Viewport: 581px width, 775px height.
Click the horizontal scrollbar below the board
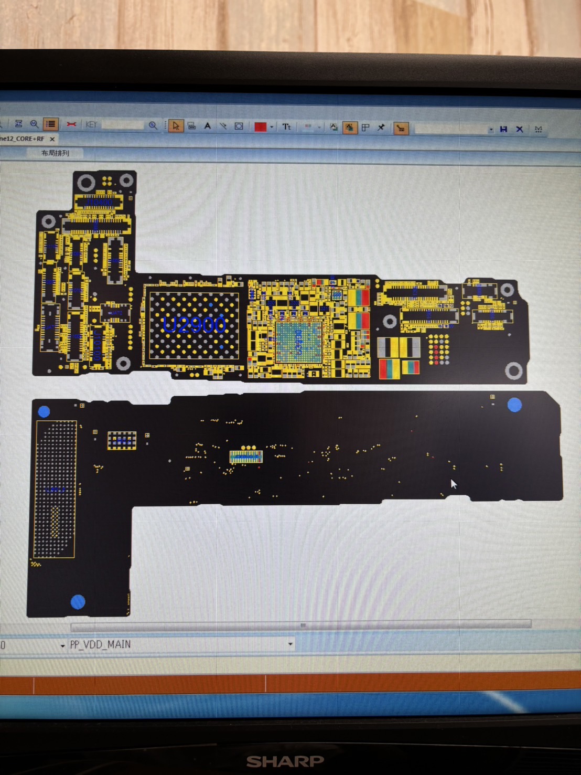coord(301,625)
